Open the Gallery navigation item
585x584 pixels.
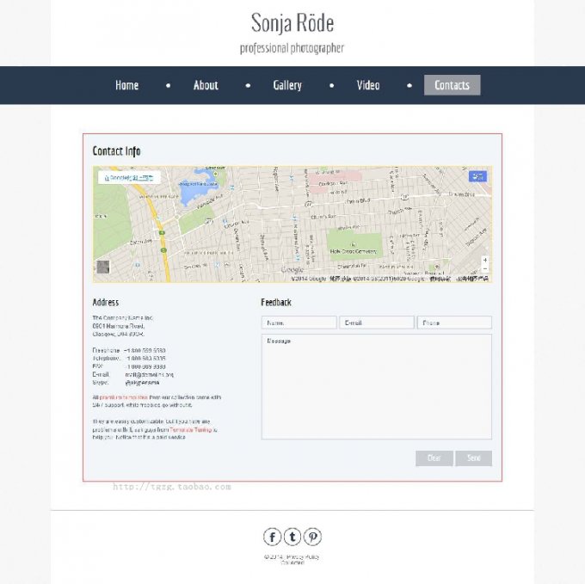pyautogui.click(x=287, y=85)
